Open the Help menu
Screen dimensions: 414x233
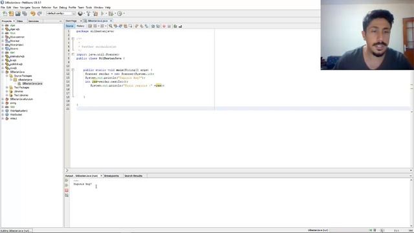(108, 7)
